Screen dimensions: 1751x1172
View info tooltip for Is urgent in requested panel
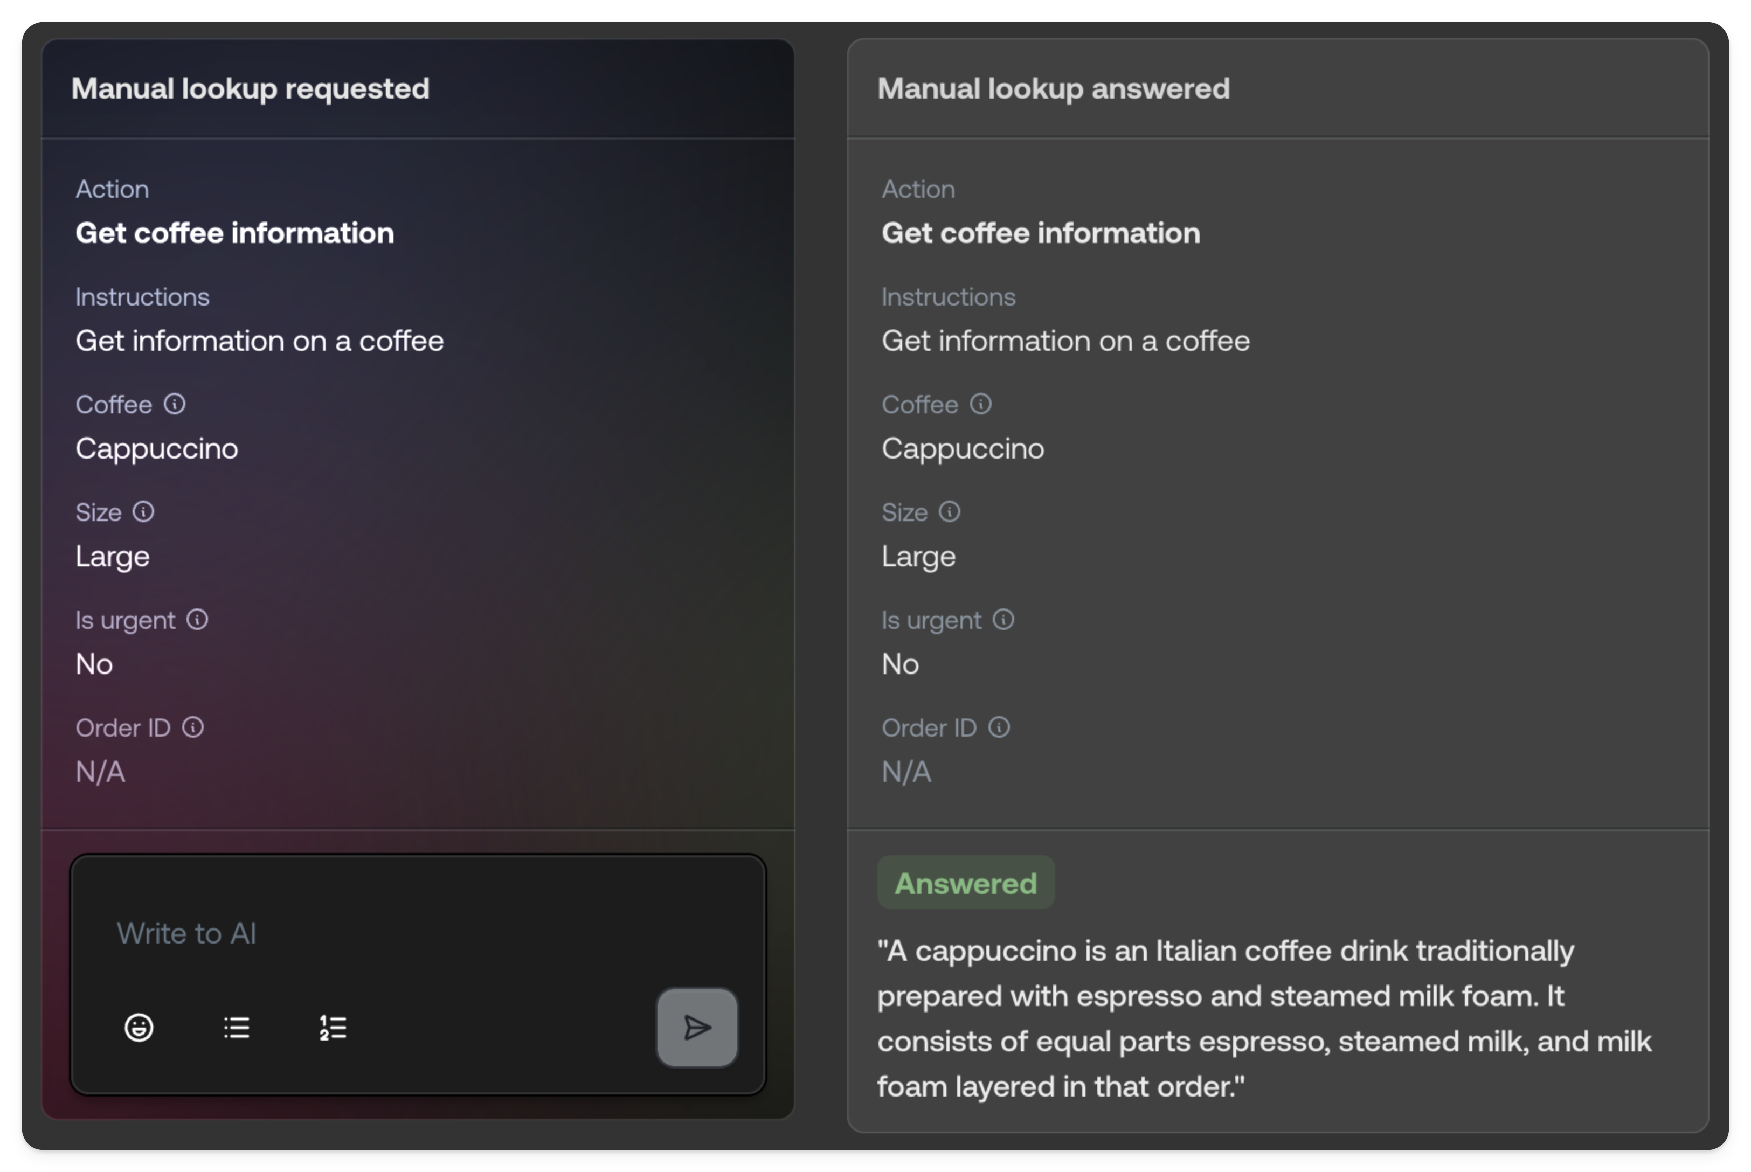(197, 619)
